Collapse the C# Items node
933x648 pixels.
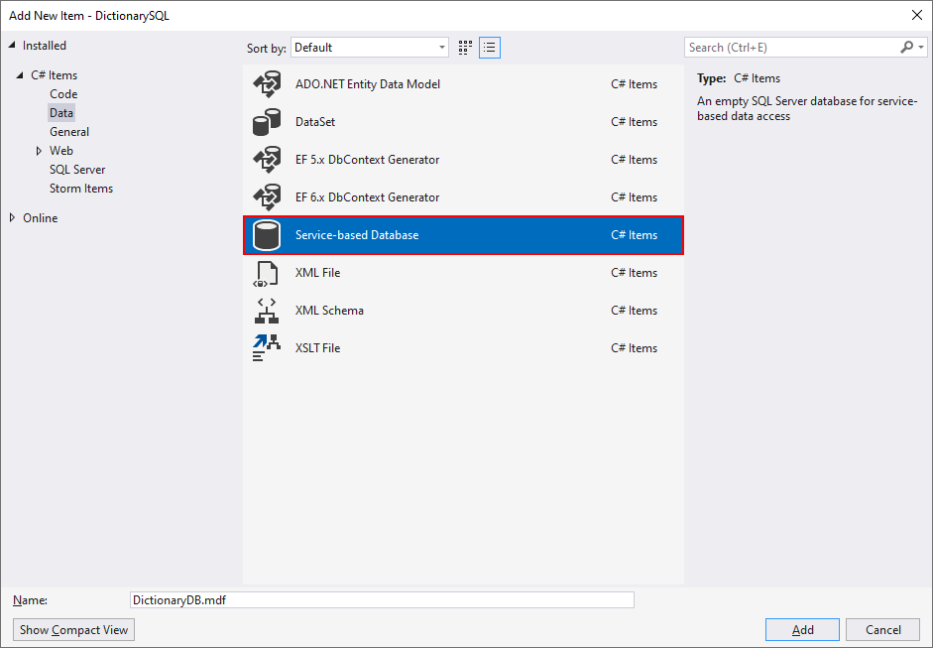click(x=20, y=75)
